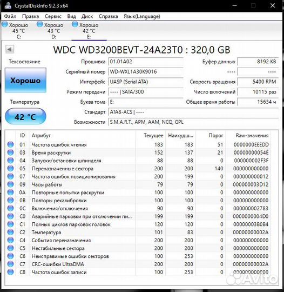Select the Запуски/остановки шпинделя row

(138, 161)
